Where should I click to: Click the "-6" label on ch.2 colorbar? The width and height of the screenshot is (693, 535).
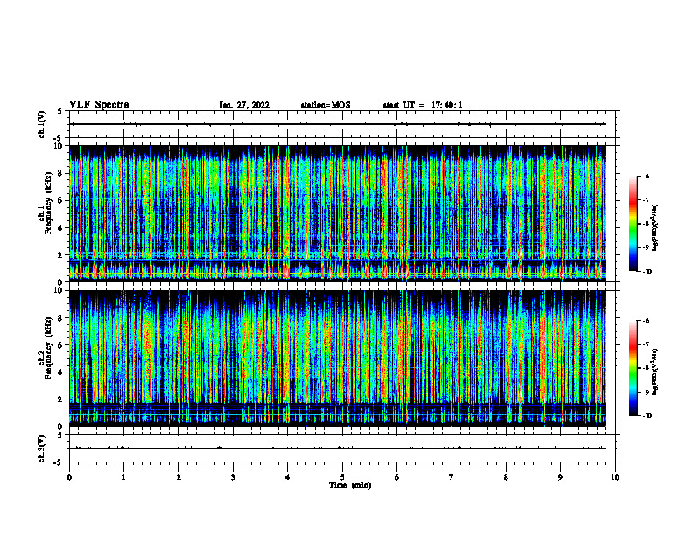tap(646, 321)
